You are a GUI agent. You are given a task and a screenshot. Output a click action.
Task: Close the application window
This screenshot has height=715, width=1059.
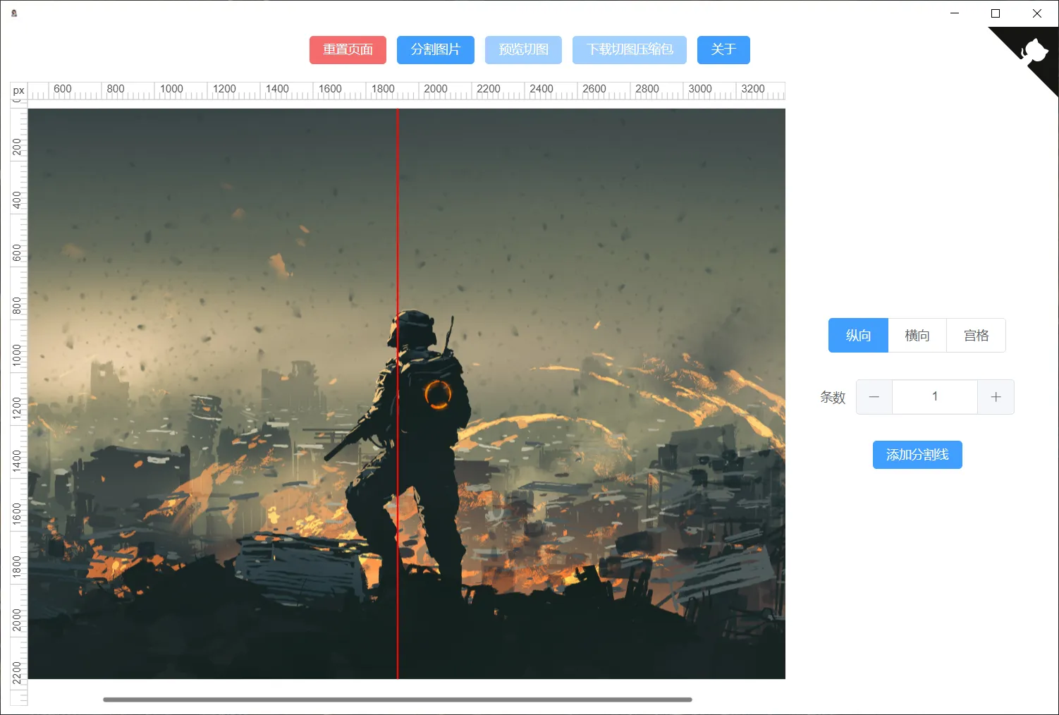coord(1037,13)
